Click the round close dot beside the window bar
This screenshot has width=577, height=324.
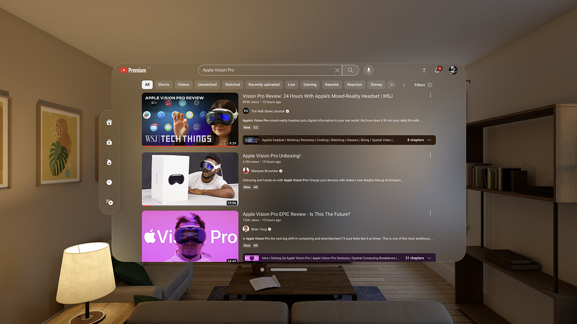(x=262, y=269)
